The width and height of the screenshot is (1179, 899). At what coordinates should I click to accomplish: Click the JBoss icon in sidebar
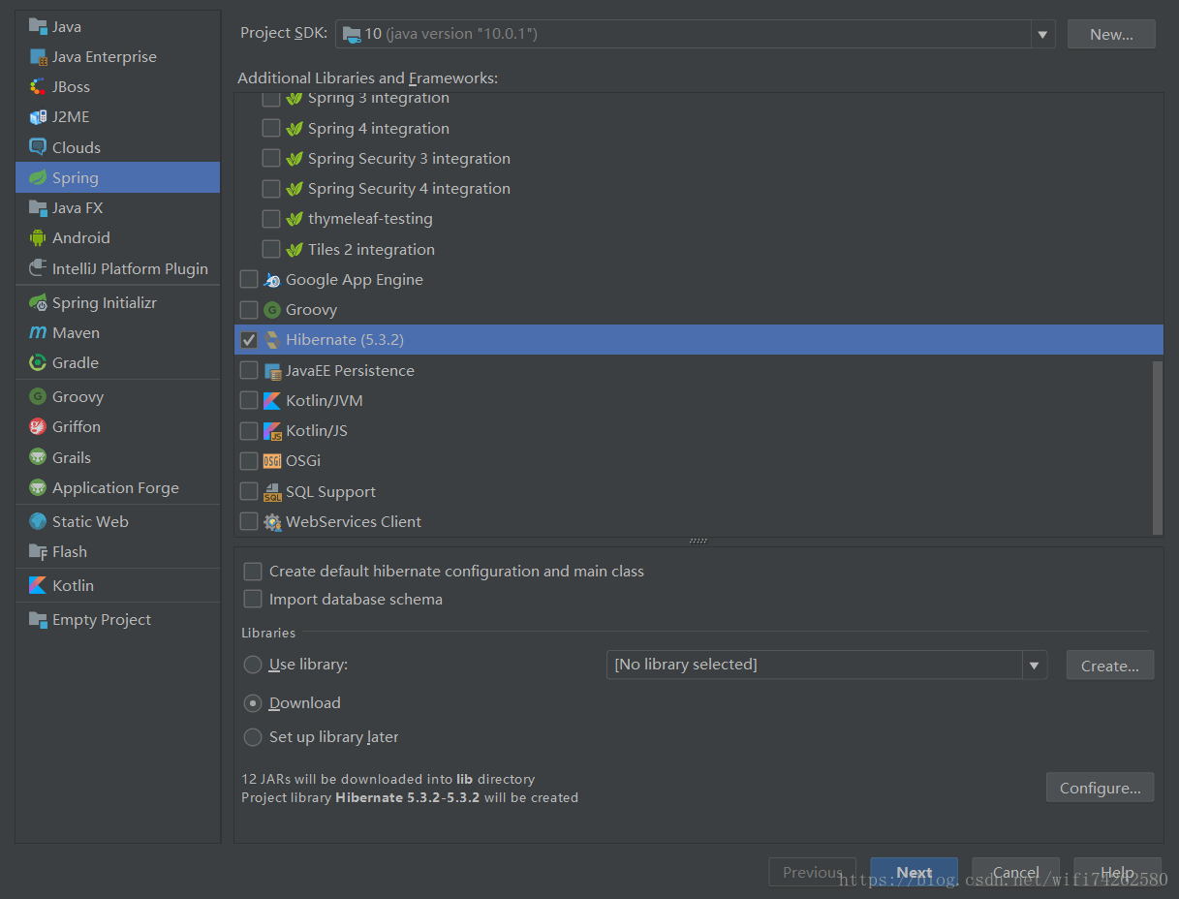[38, 86]
